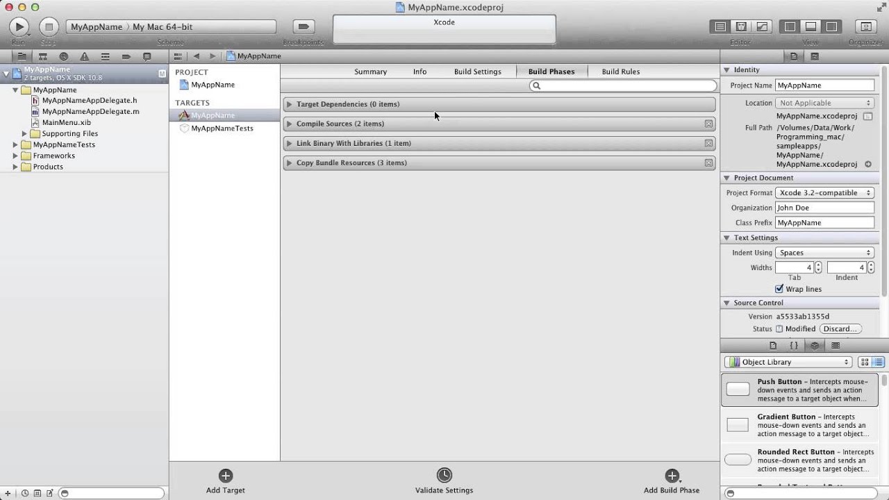Click the Organization text field
889x500 pixels.
click(x=824, y=208)
